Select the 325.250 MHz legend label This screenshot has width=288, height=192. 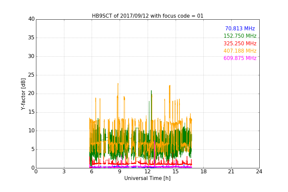point(240,43)
